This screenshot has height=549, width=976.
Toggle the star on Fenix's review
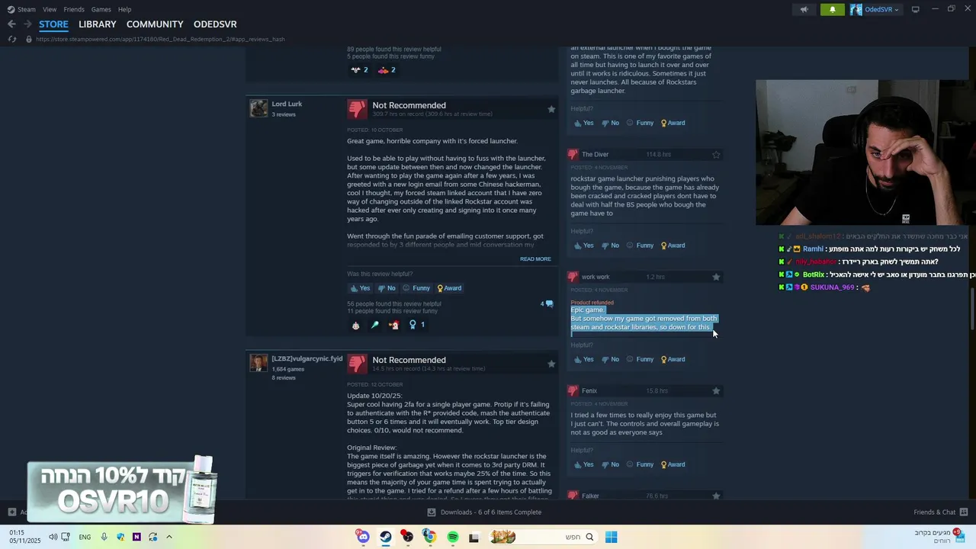tap(716, 391)
